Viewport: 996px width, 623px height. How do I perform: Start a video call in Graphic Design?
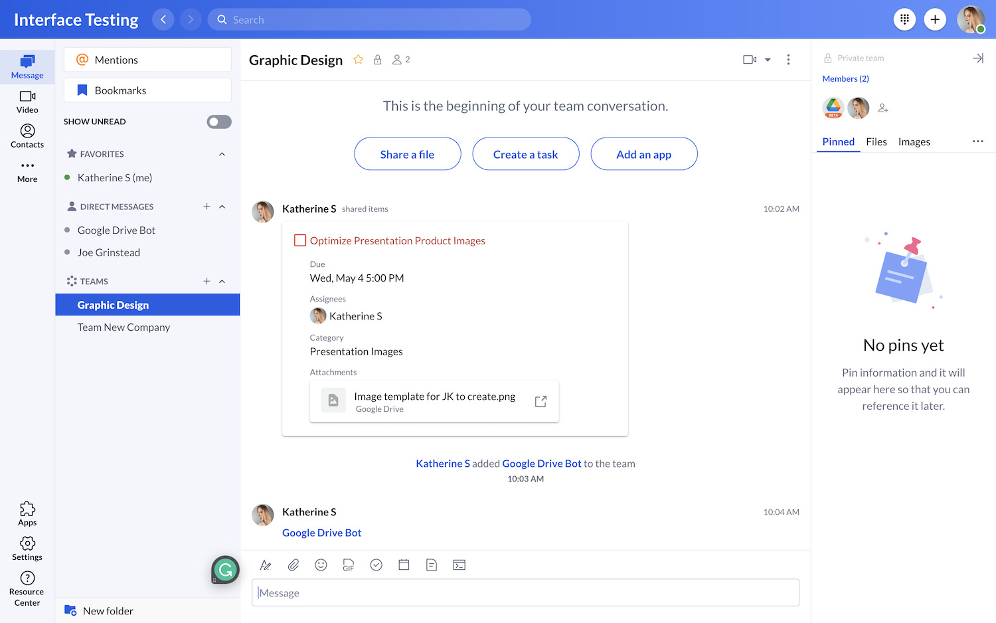pos(750,60)
